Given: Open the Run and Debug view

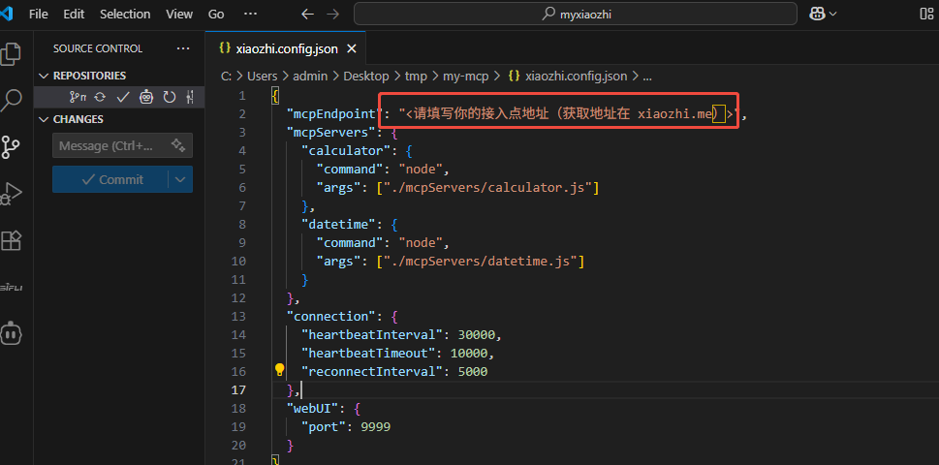Looking at the screenshot, I should pos(11,194).
